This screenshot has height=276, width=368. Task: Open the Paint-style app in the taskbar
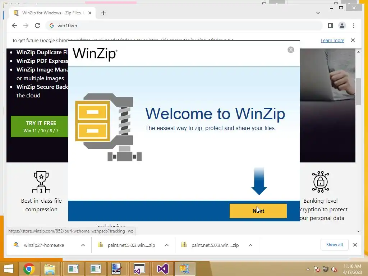(117, 269)
